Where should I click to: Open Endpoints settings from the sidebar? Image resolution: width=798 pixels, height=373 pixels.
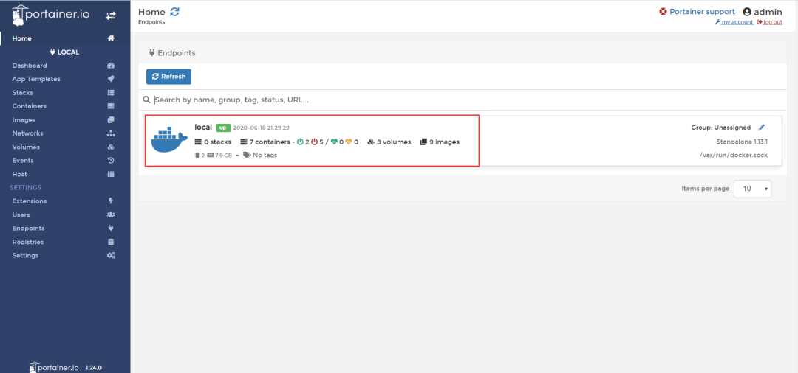coord(29,229)
